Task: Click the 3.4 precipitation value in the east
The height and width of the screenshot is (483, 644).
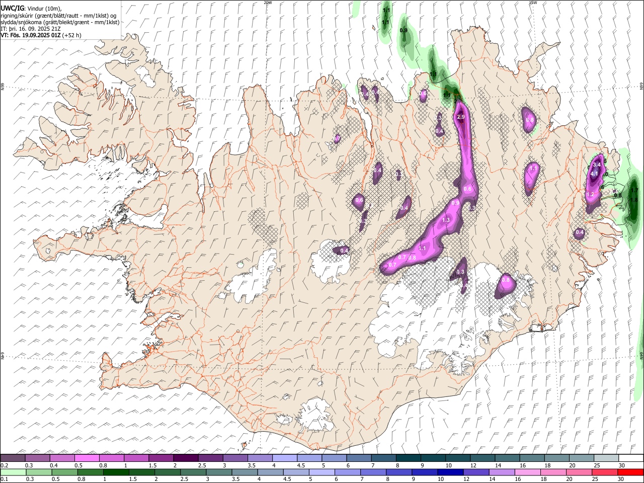Action: tap(597, 165)
